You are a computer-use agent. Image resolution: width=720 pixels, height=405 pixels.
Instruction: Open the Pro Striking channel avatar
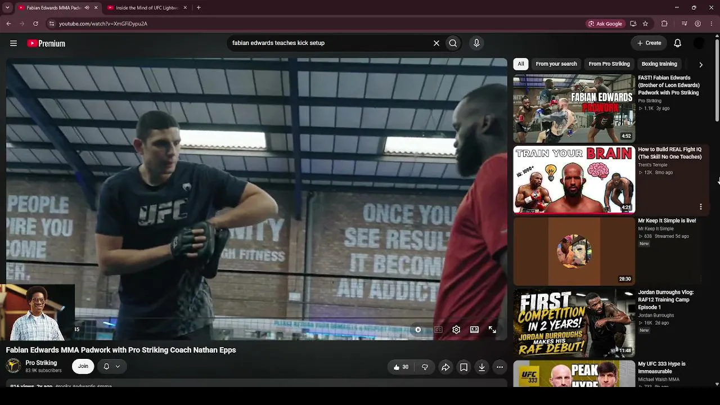(x=13, y=366)
